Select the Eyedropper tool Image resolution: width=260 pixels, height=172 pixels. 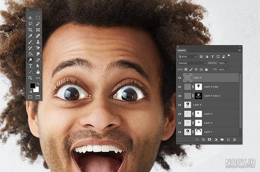tap(30, 36)
